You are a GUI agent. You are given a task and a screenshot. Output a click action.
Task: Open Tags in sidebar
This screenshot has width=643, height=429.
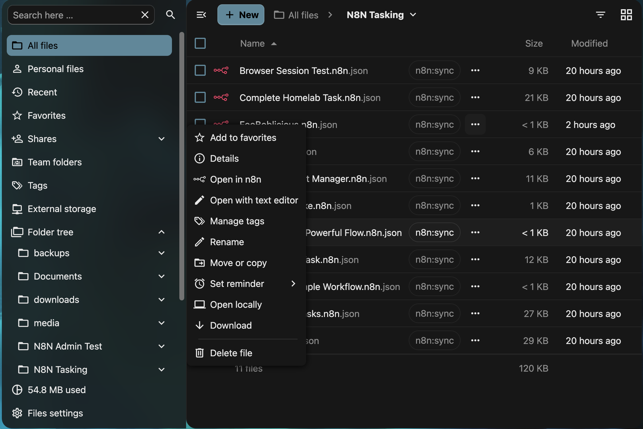pos(89,185)
